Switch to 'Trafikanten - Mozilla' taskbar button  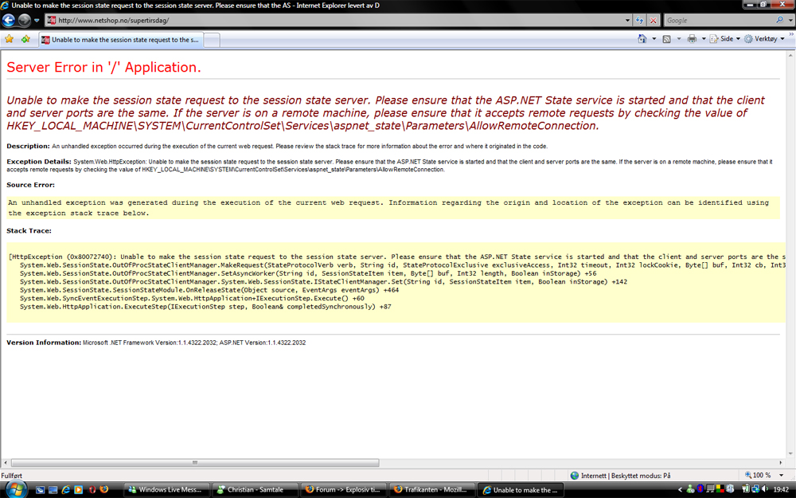point(432,490)
